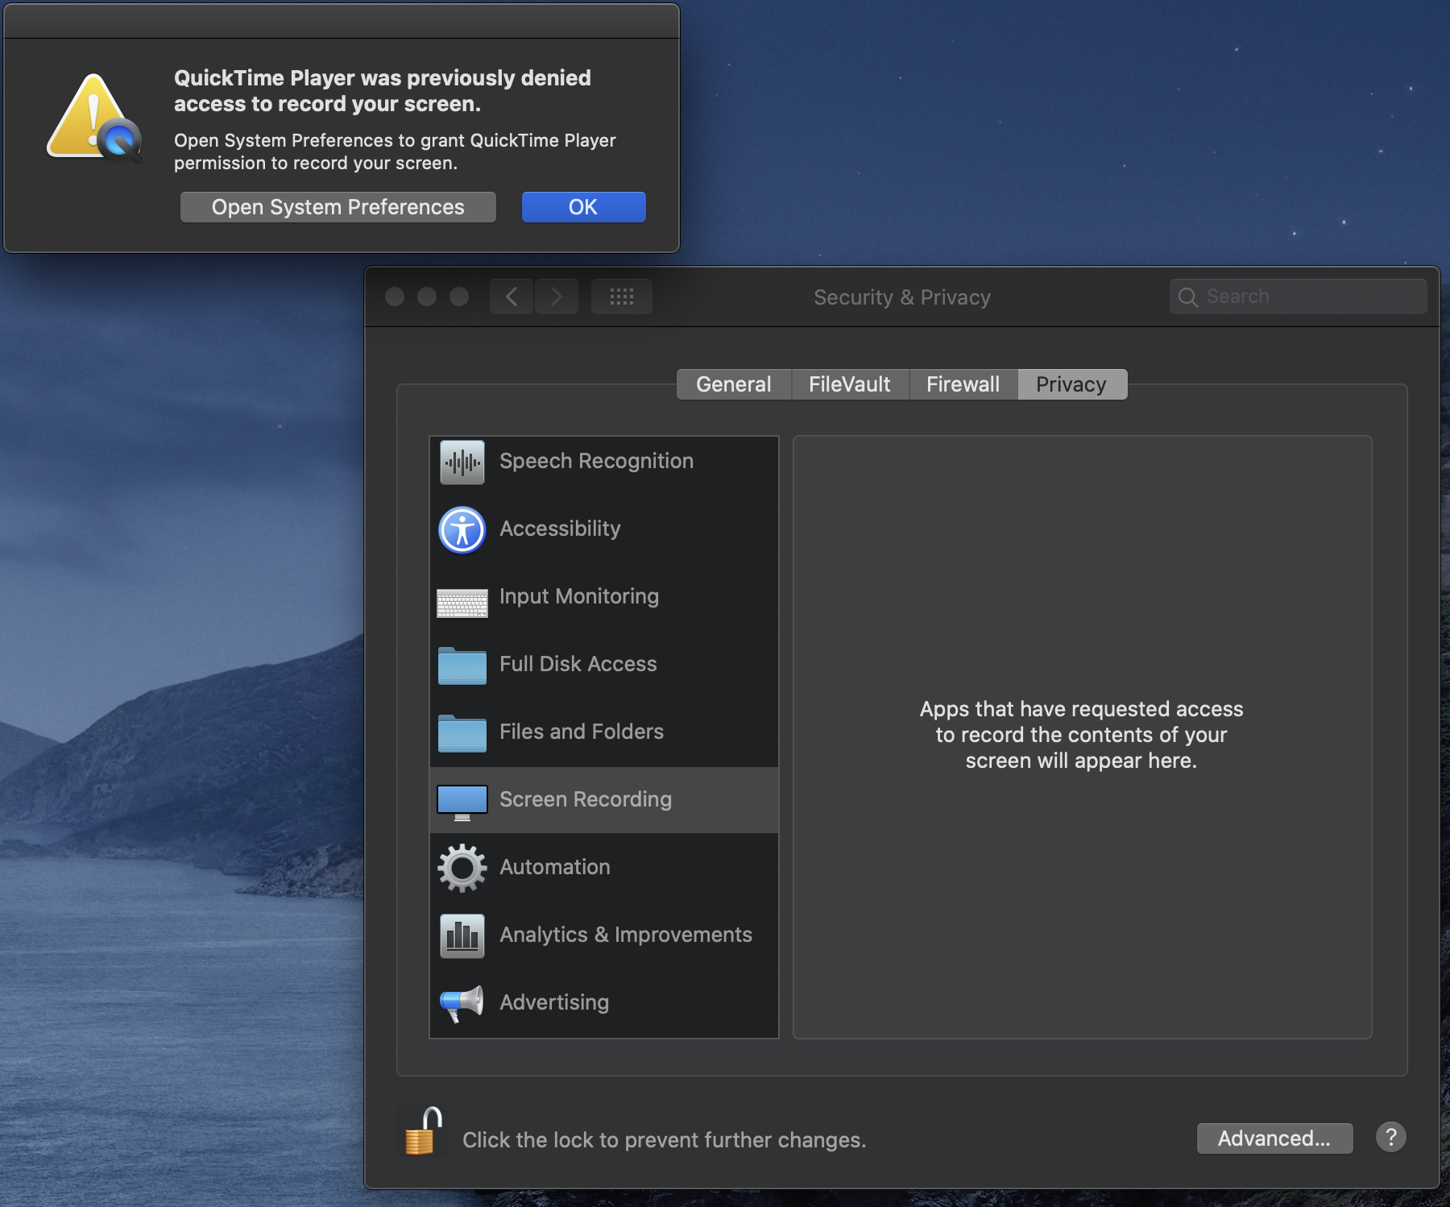Select Accessibility in the privacy list
Screen dimensions: 1450x1207
[604, 529]
